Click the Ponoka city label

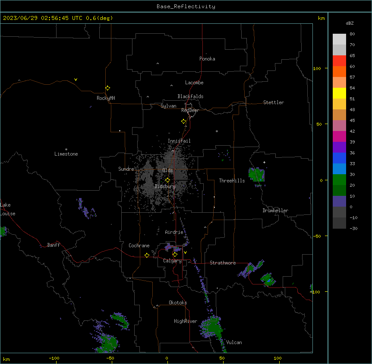207,59
